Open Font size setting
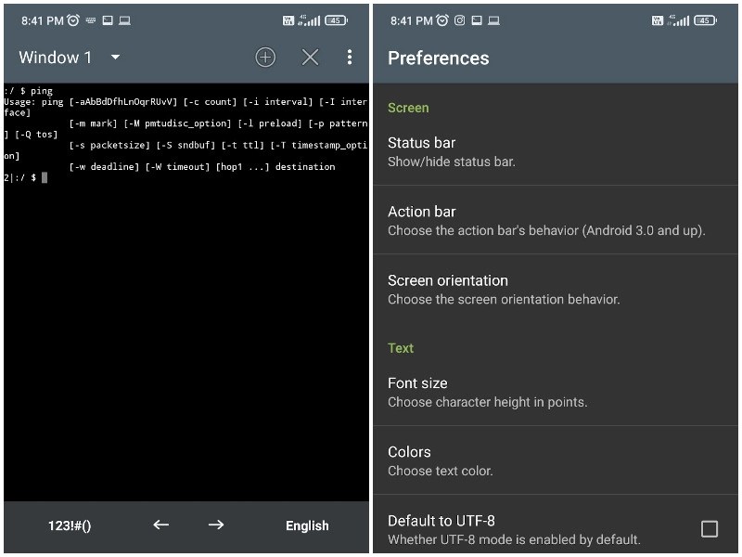 [556, 392]
